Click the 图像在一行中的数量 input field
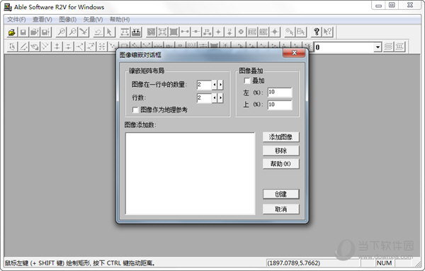Screen dimensions: 425x271 204,85
